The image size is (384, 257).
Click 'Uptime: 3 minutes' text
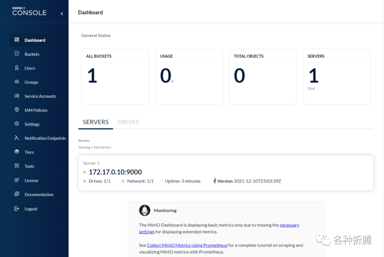point(182,181)
